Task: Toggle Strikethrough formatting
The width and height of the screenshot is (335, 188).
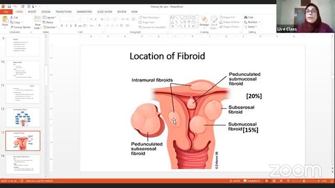Action: click(x=80, y=26)
